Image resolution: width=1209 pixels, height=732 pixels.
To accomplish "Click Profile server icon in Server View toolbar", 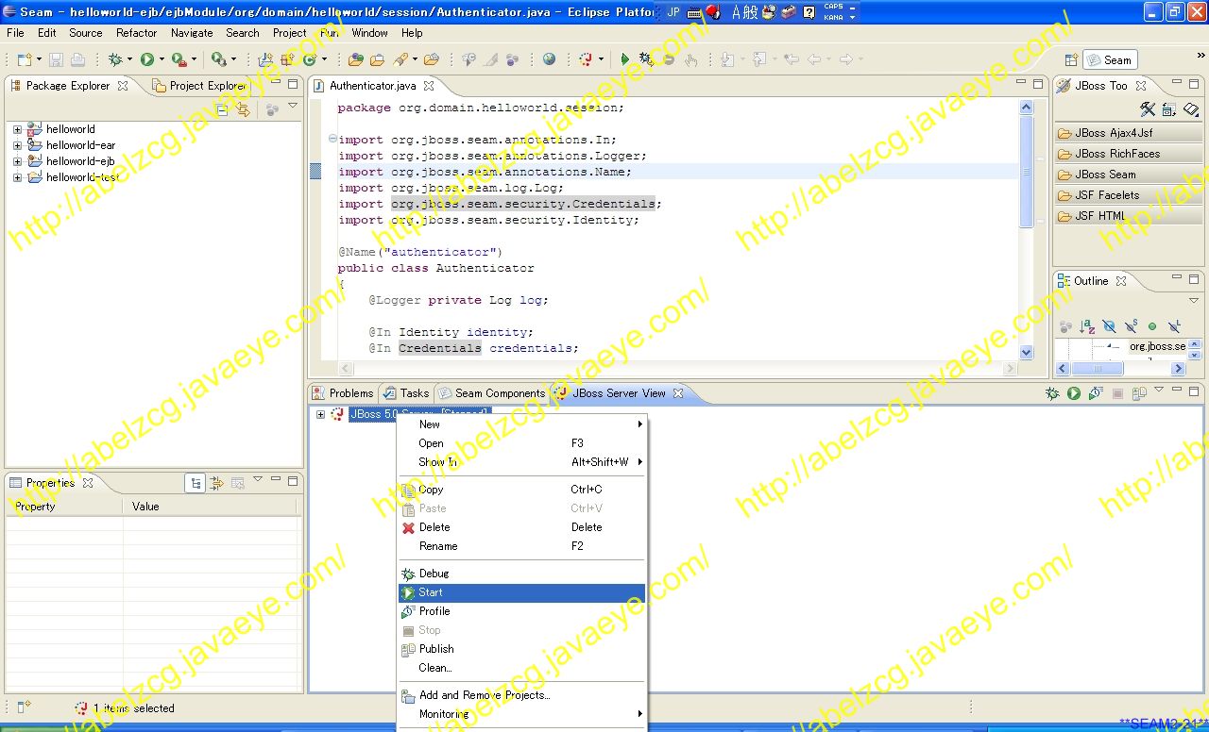I will coord(1096,393).
